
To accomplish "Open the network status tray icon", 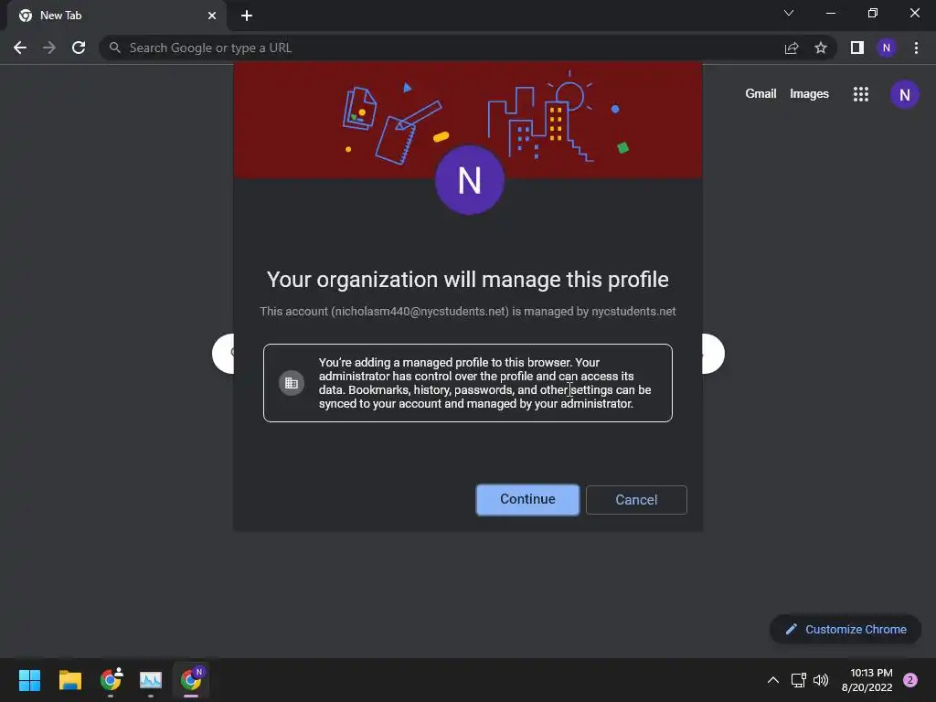I will pyautogui.click(x=798, y=680).
